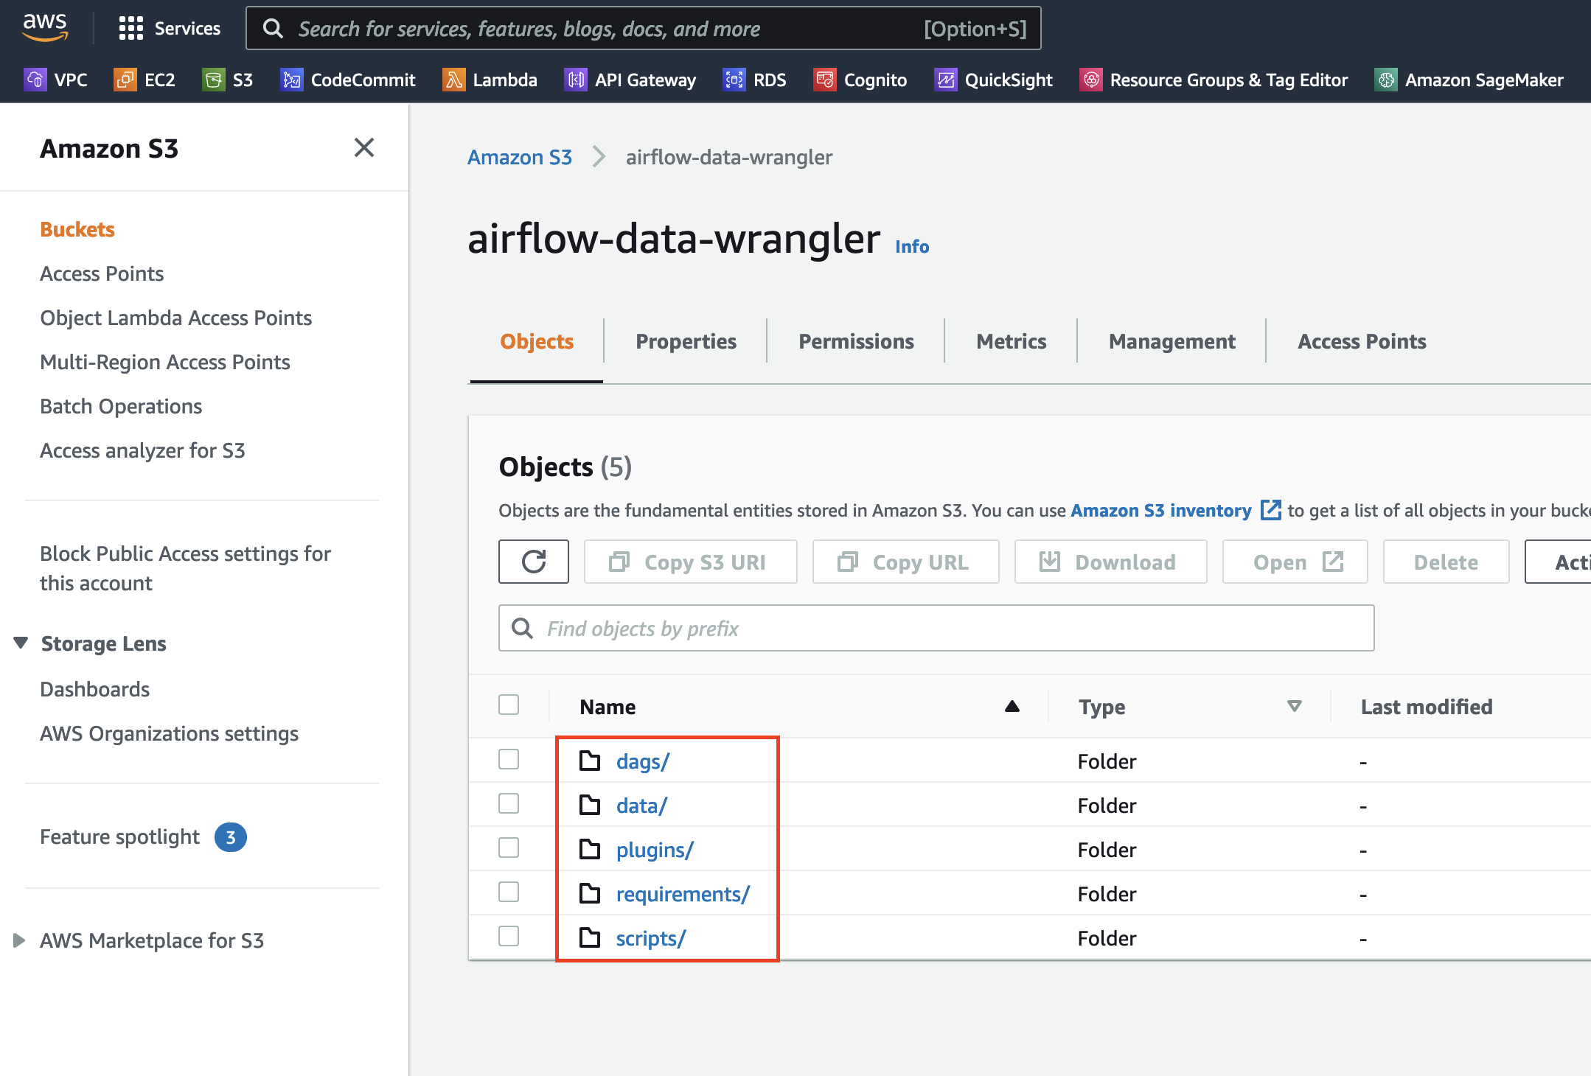Click the Copy S3 URI button
Screen dimensions: 1591x1076
tap(691, 562)
